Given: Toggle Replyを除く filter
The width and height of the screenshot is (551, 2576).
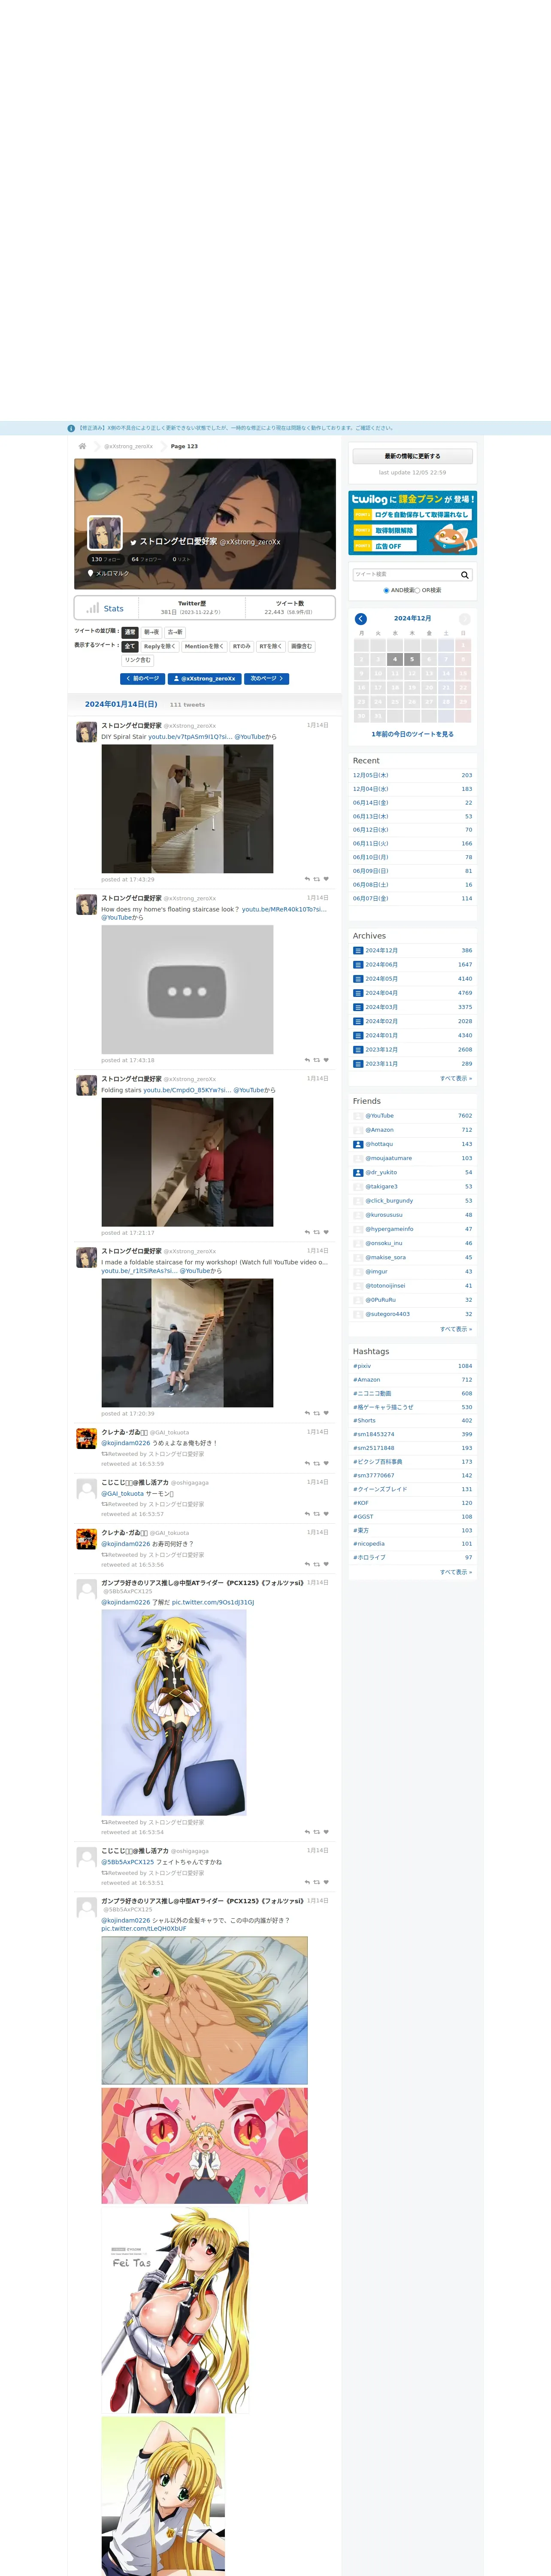Looking at the screenshot, I should (x=160, y=646).
